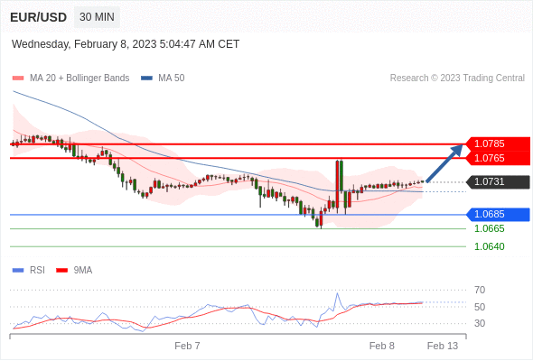Click the 1.0640 support level label

[489, 246]
